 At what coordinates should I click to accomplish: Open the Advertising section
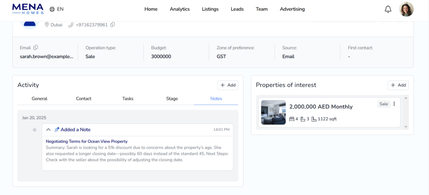click(292, 9)
